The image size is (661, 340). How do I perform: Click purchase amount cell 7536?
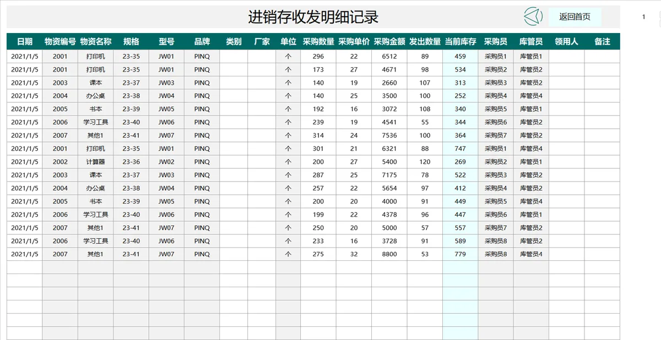coord(389,135)
